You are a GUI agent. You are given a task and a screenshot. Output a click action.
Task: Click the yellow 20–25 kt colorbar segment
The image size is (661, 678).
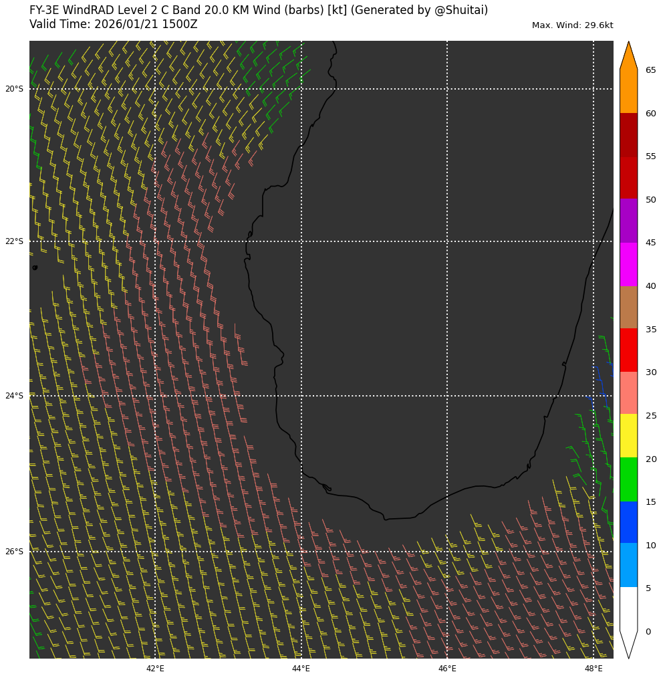pyautogui.click(x=628, y=436)
